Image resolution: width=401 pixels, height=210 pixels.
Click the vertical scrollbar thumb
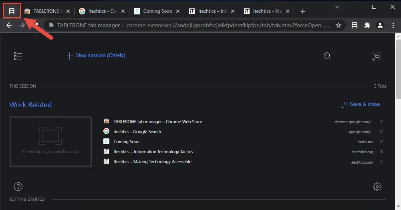coord(398,69)
